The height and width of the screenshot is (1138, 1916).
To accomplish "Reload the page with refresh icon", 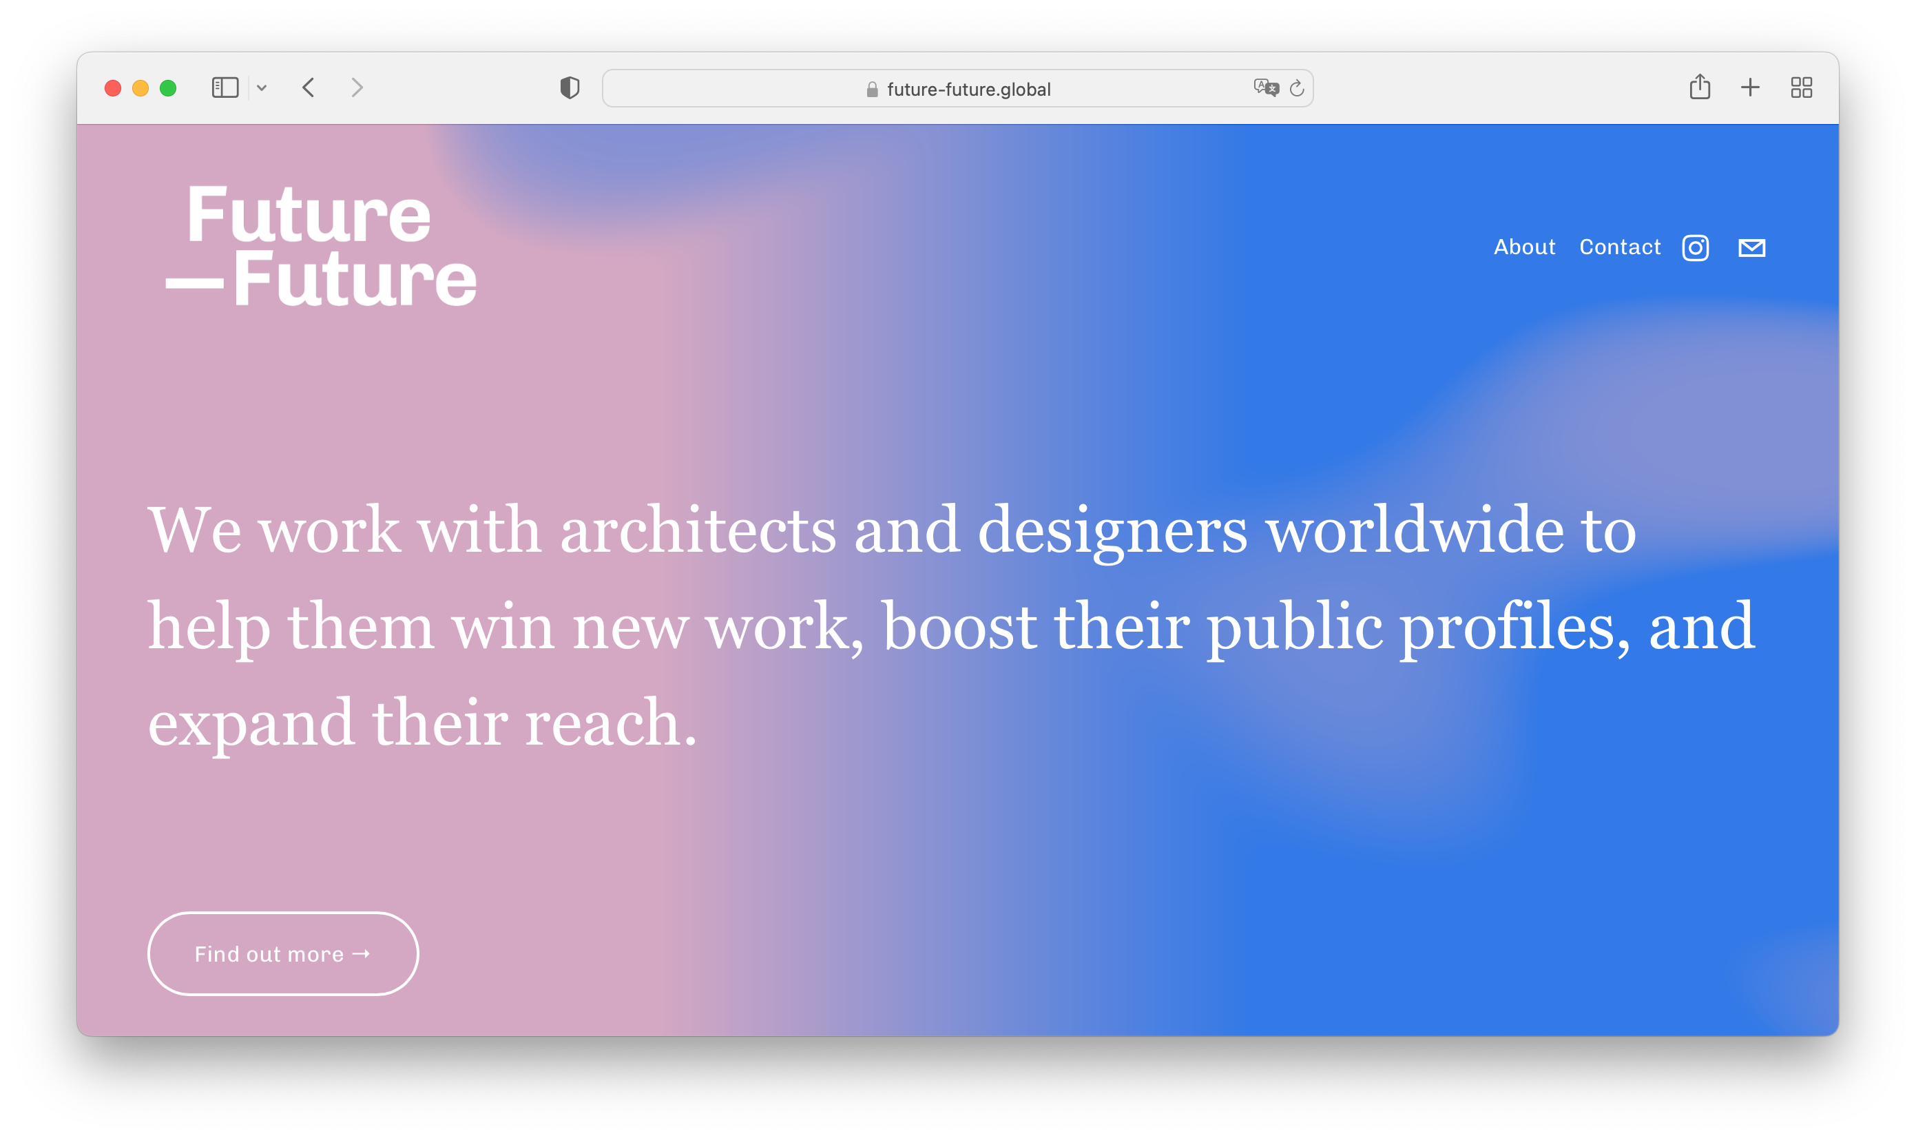I will (1296, 88).
